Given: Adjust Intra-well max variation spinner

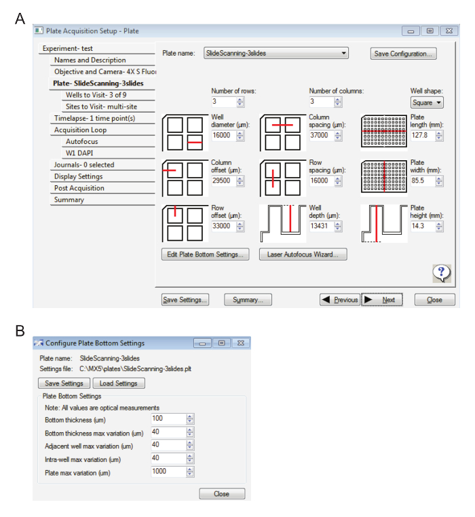Looking at the screenshot, I should [x=190, y=458].
